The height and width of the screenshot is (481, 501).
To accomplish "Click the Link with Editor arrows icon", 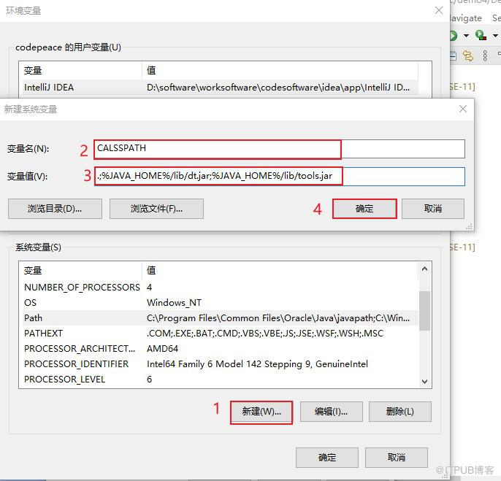I will tap(468, 56).
